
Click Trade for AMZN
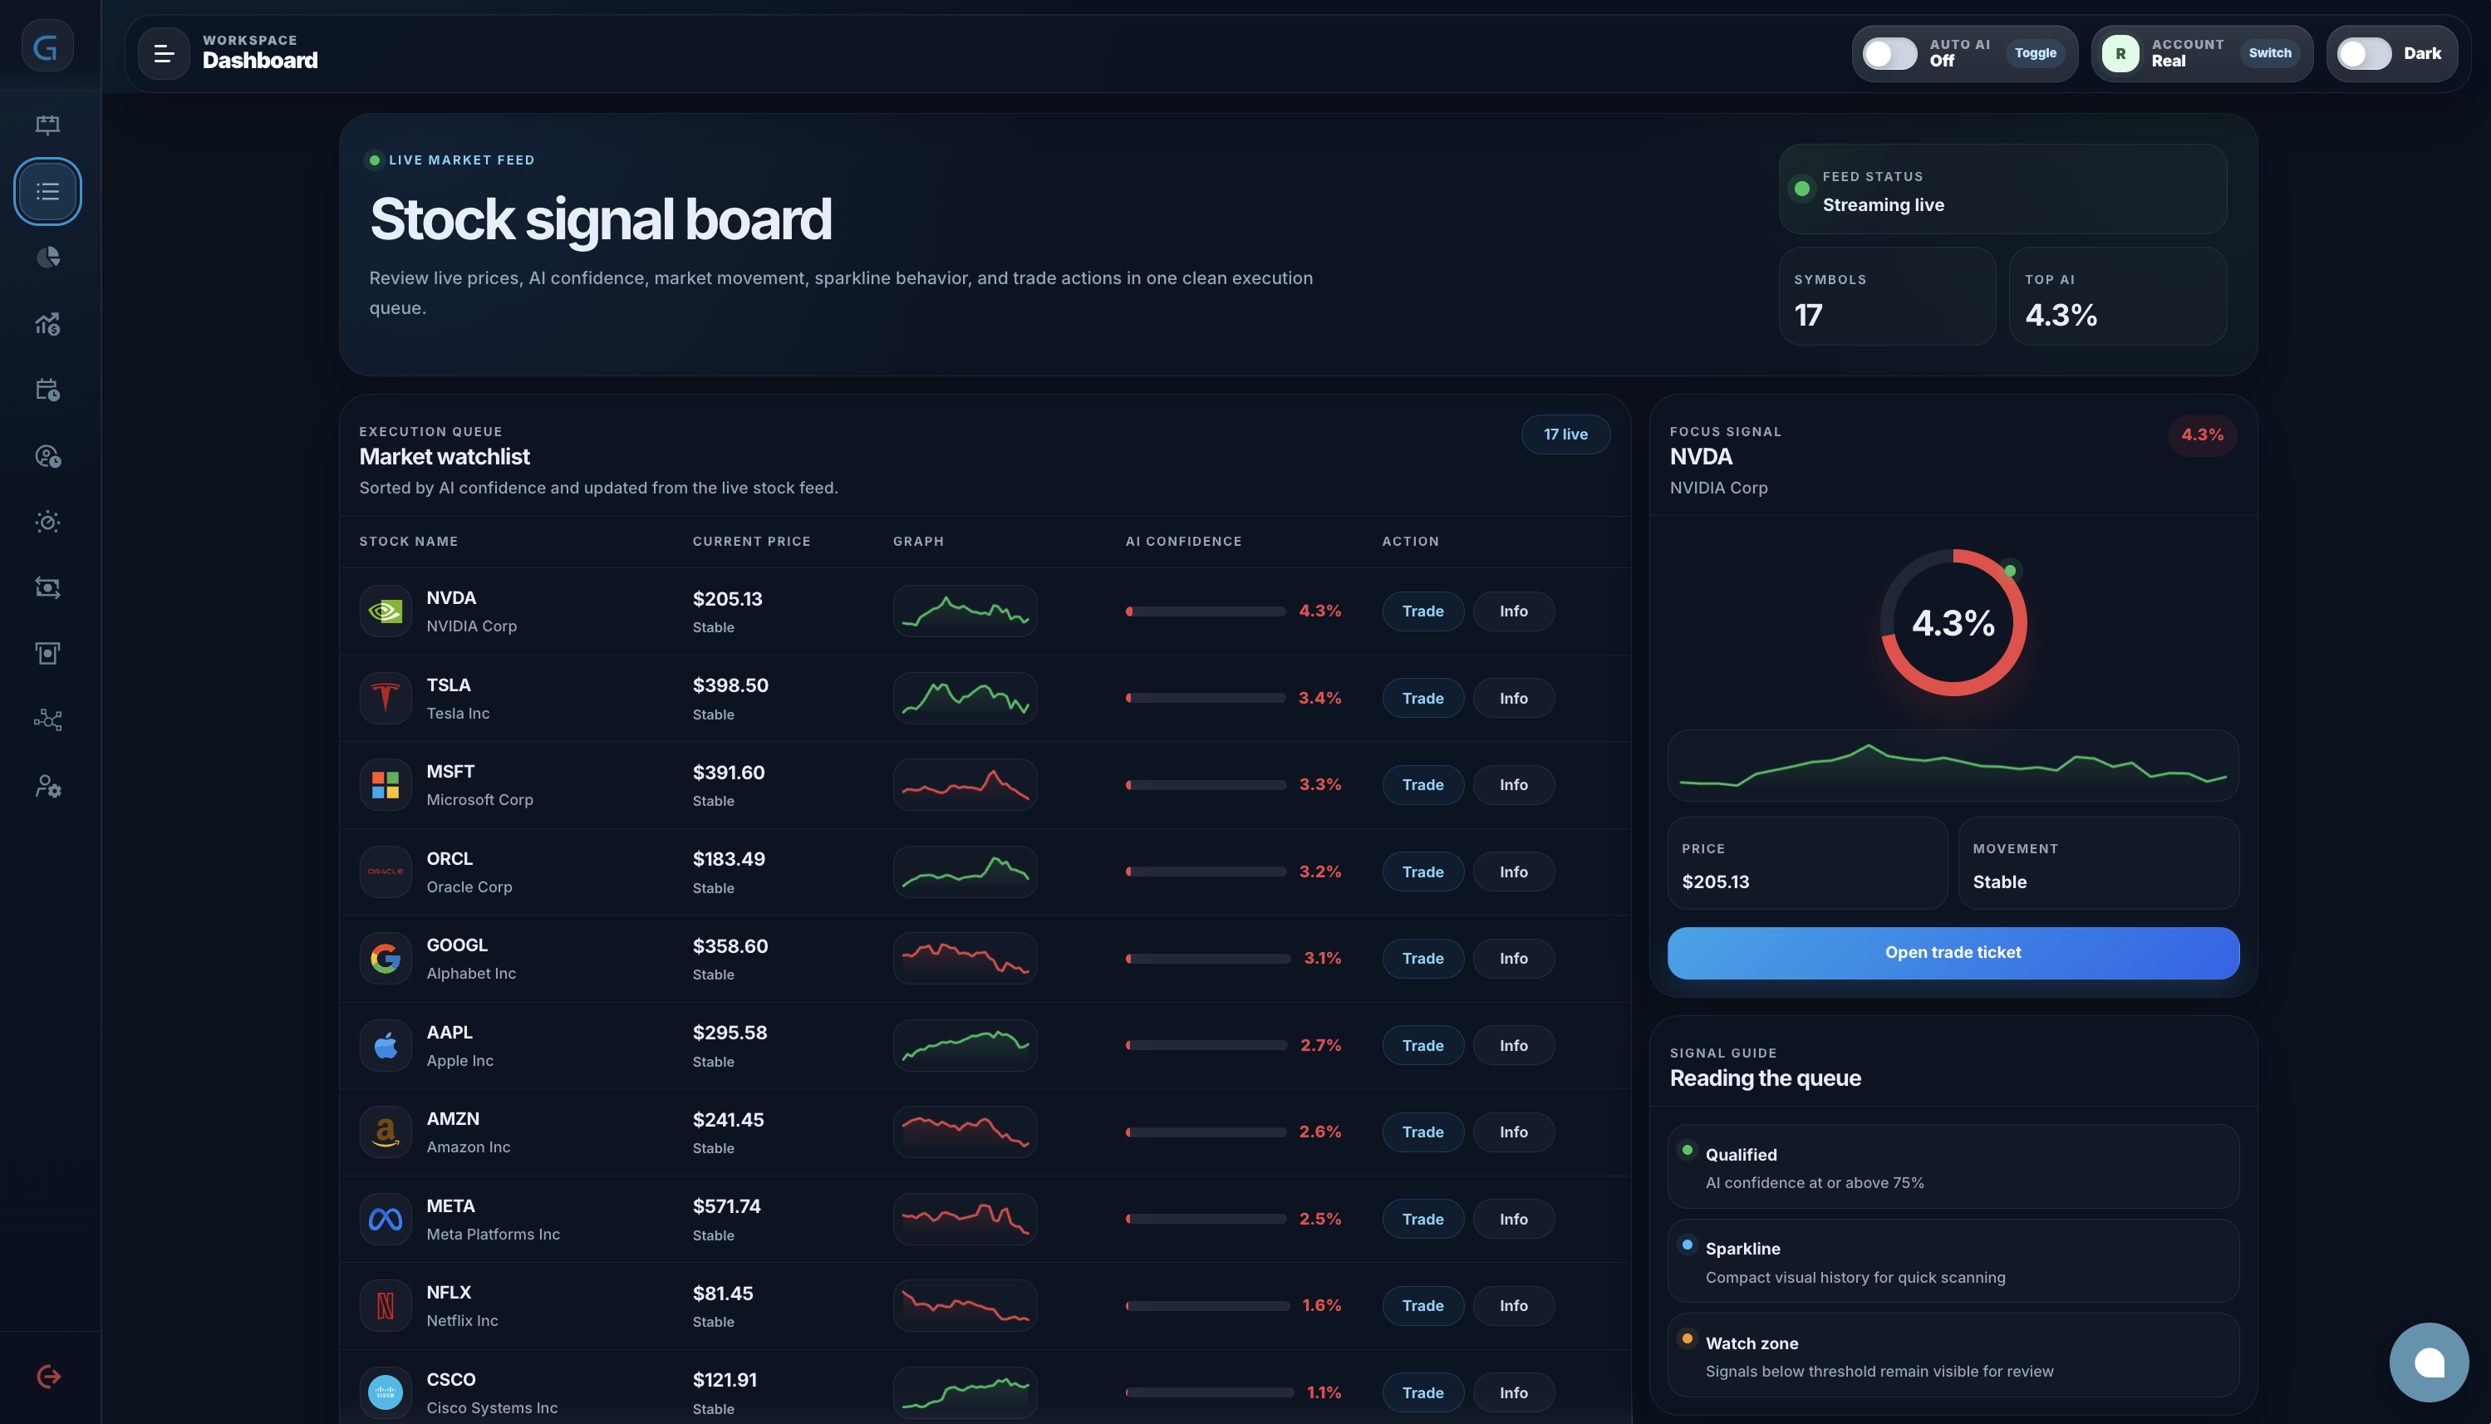(1423, 1132)
